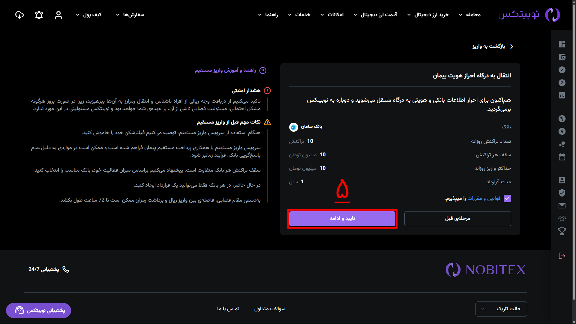Open the user profile icon
Screen dimensions: 576x324
pyautogui.click(x=58, y=15)
